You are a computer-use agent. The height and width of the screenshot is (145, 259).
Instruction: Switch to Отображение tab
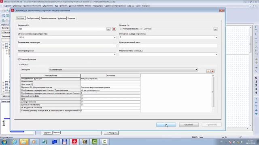pyautogui.click(x=33, y=18)
